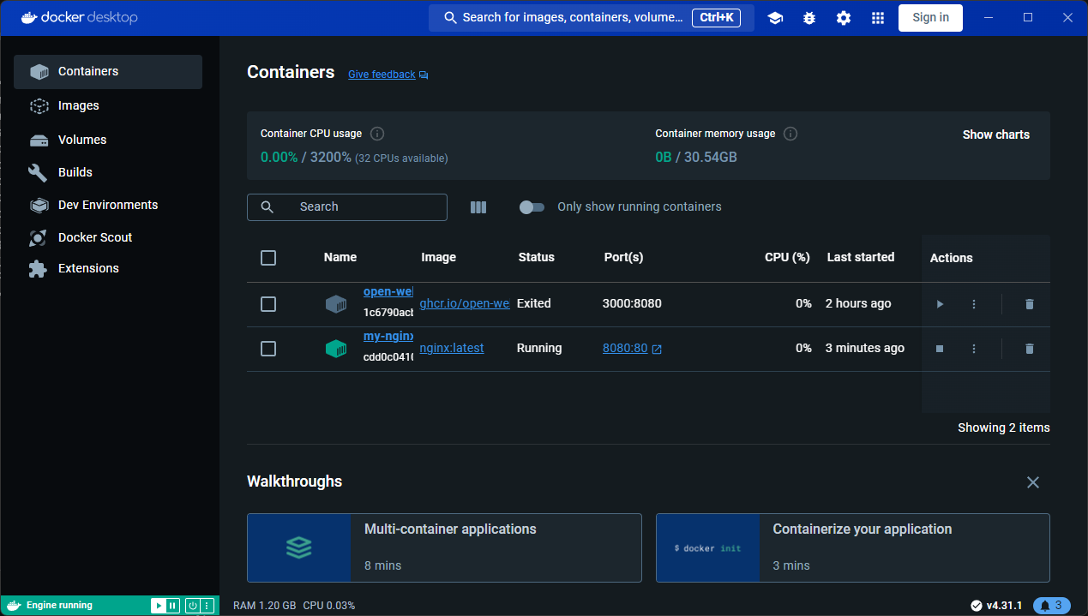Viewport: 1088px width, 616px height.
Task: Delete the my-nginx container with trash icon
Action: (1030, 349)
